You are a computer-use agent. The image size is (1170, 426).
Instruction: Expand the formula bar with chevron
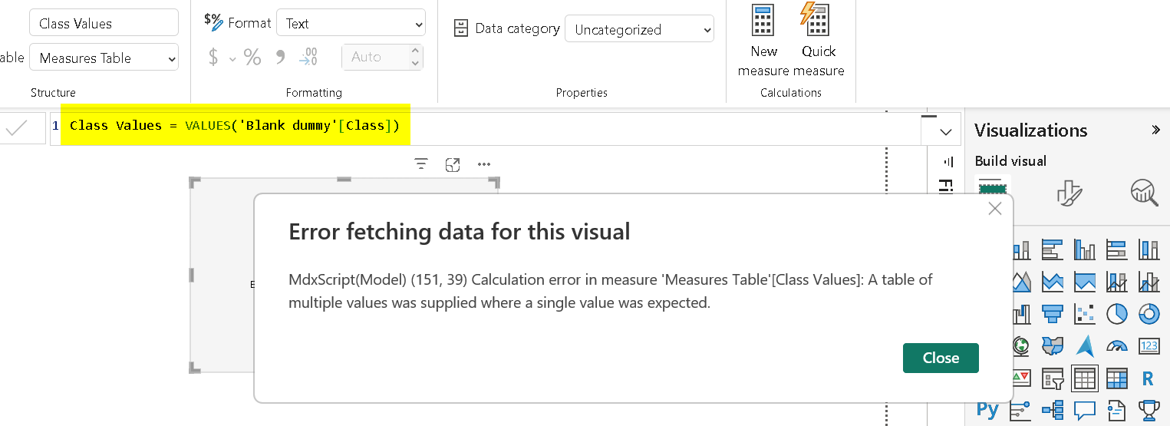[945, 132]
